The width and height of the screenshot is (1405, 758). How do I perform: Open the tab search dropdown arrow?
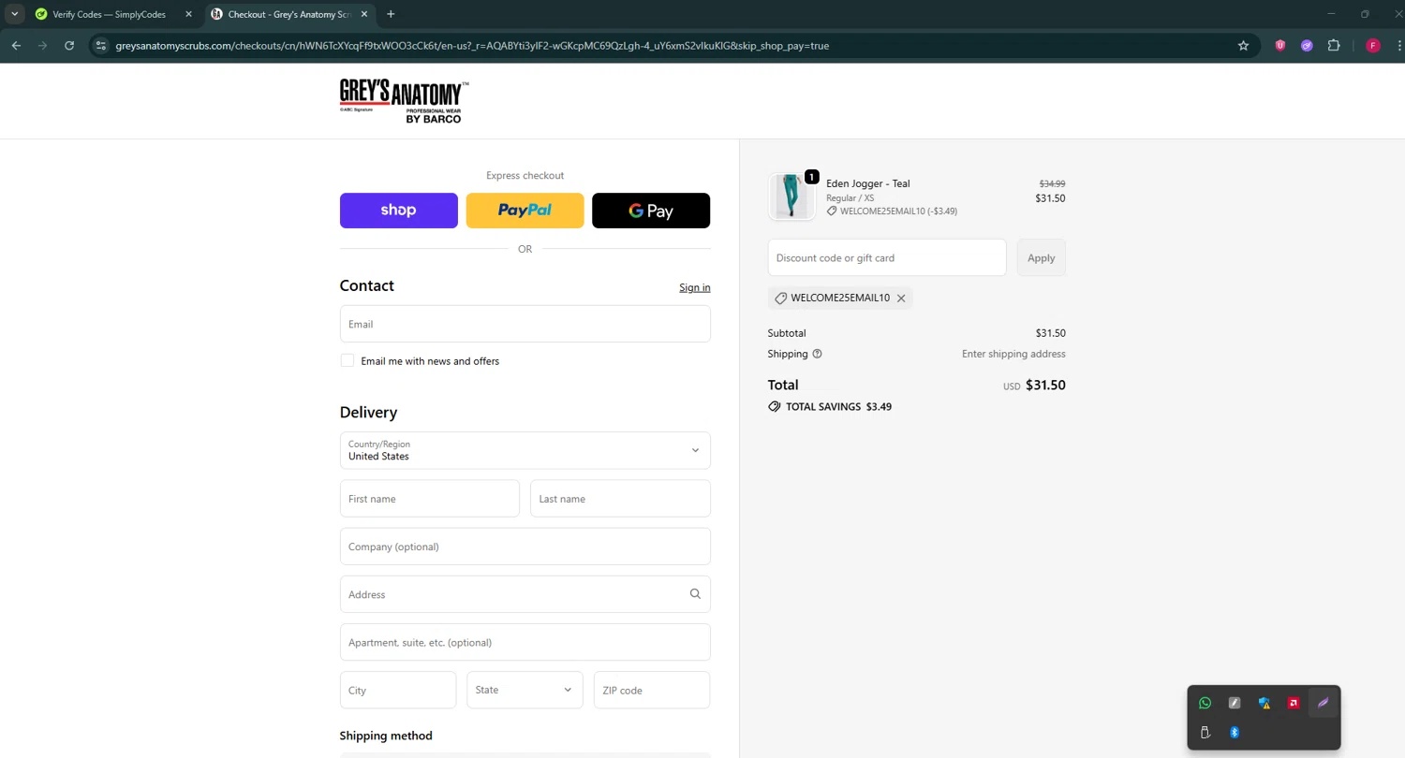(x=15, y=14)
